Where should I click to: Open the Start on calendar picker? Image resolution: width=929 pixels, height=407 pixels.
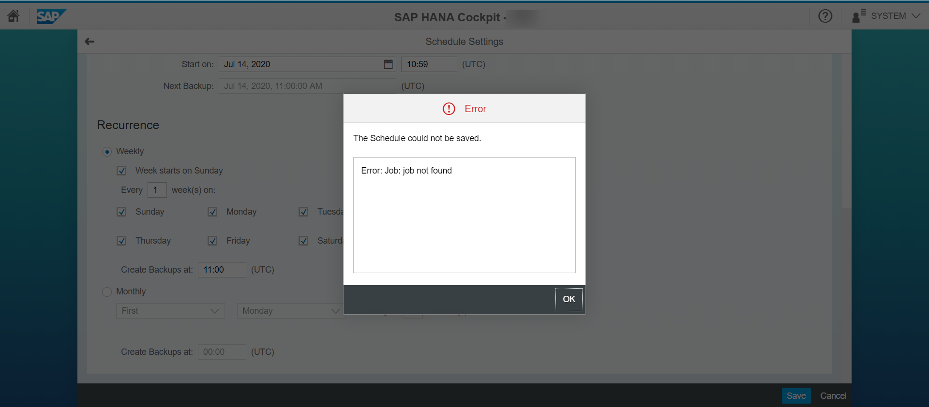(x=388, y=64)
